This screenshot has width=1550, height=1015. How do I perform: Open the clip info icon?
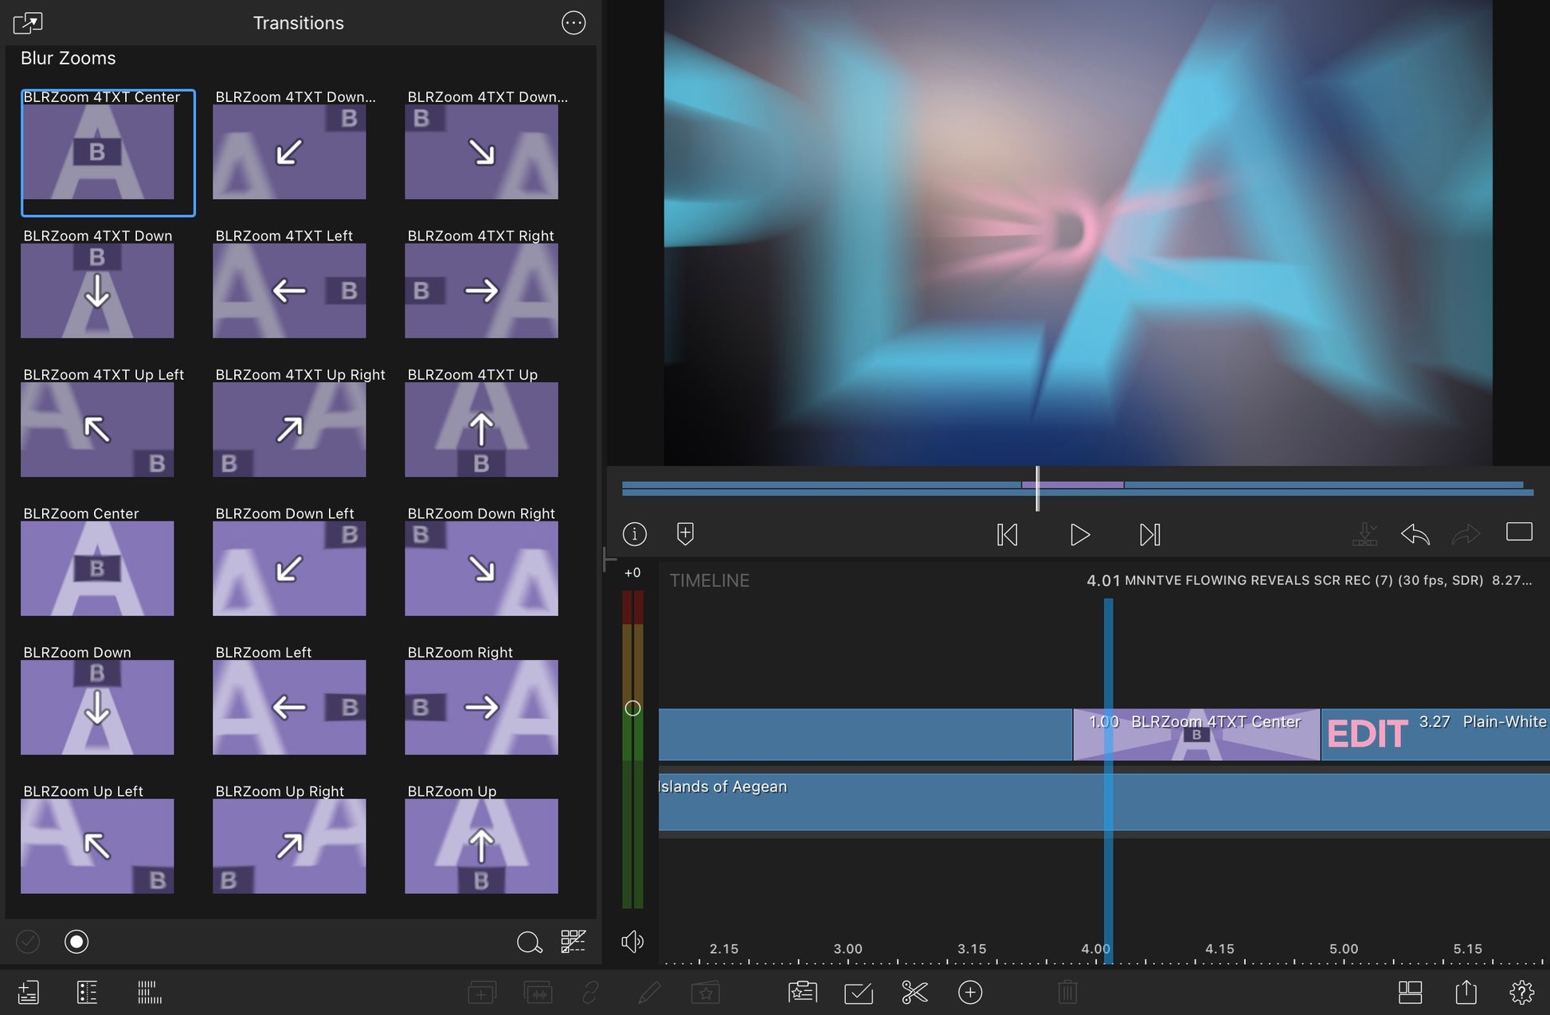pos(634,533)
